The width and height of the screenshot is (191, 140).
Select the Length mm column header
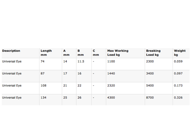coord(46,53)
